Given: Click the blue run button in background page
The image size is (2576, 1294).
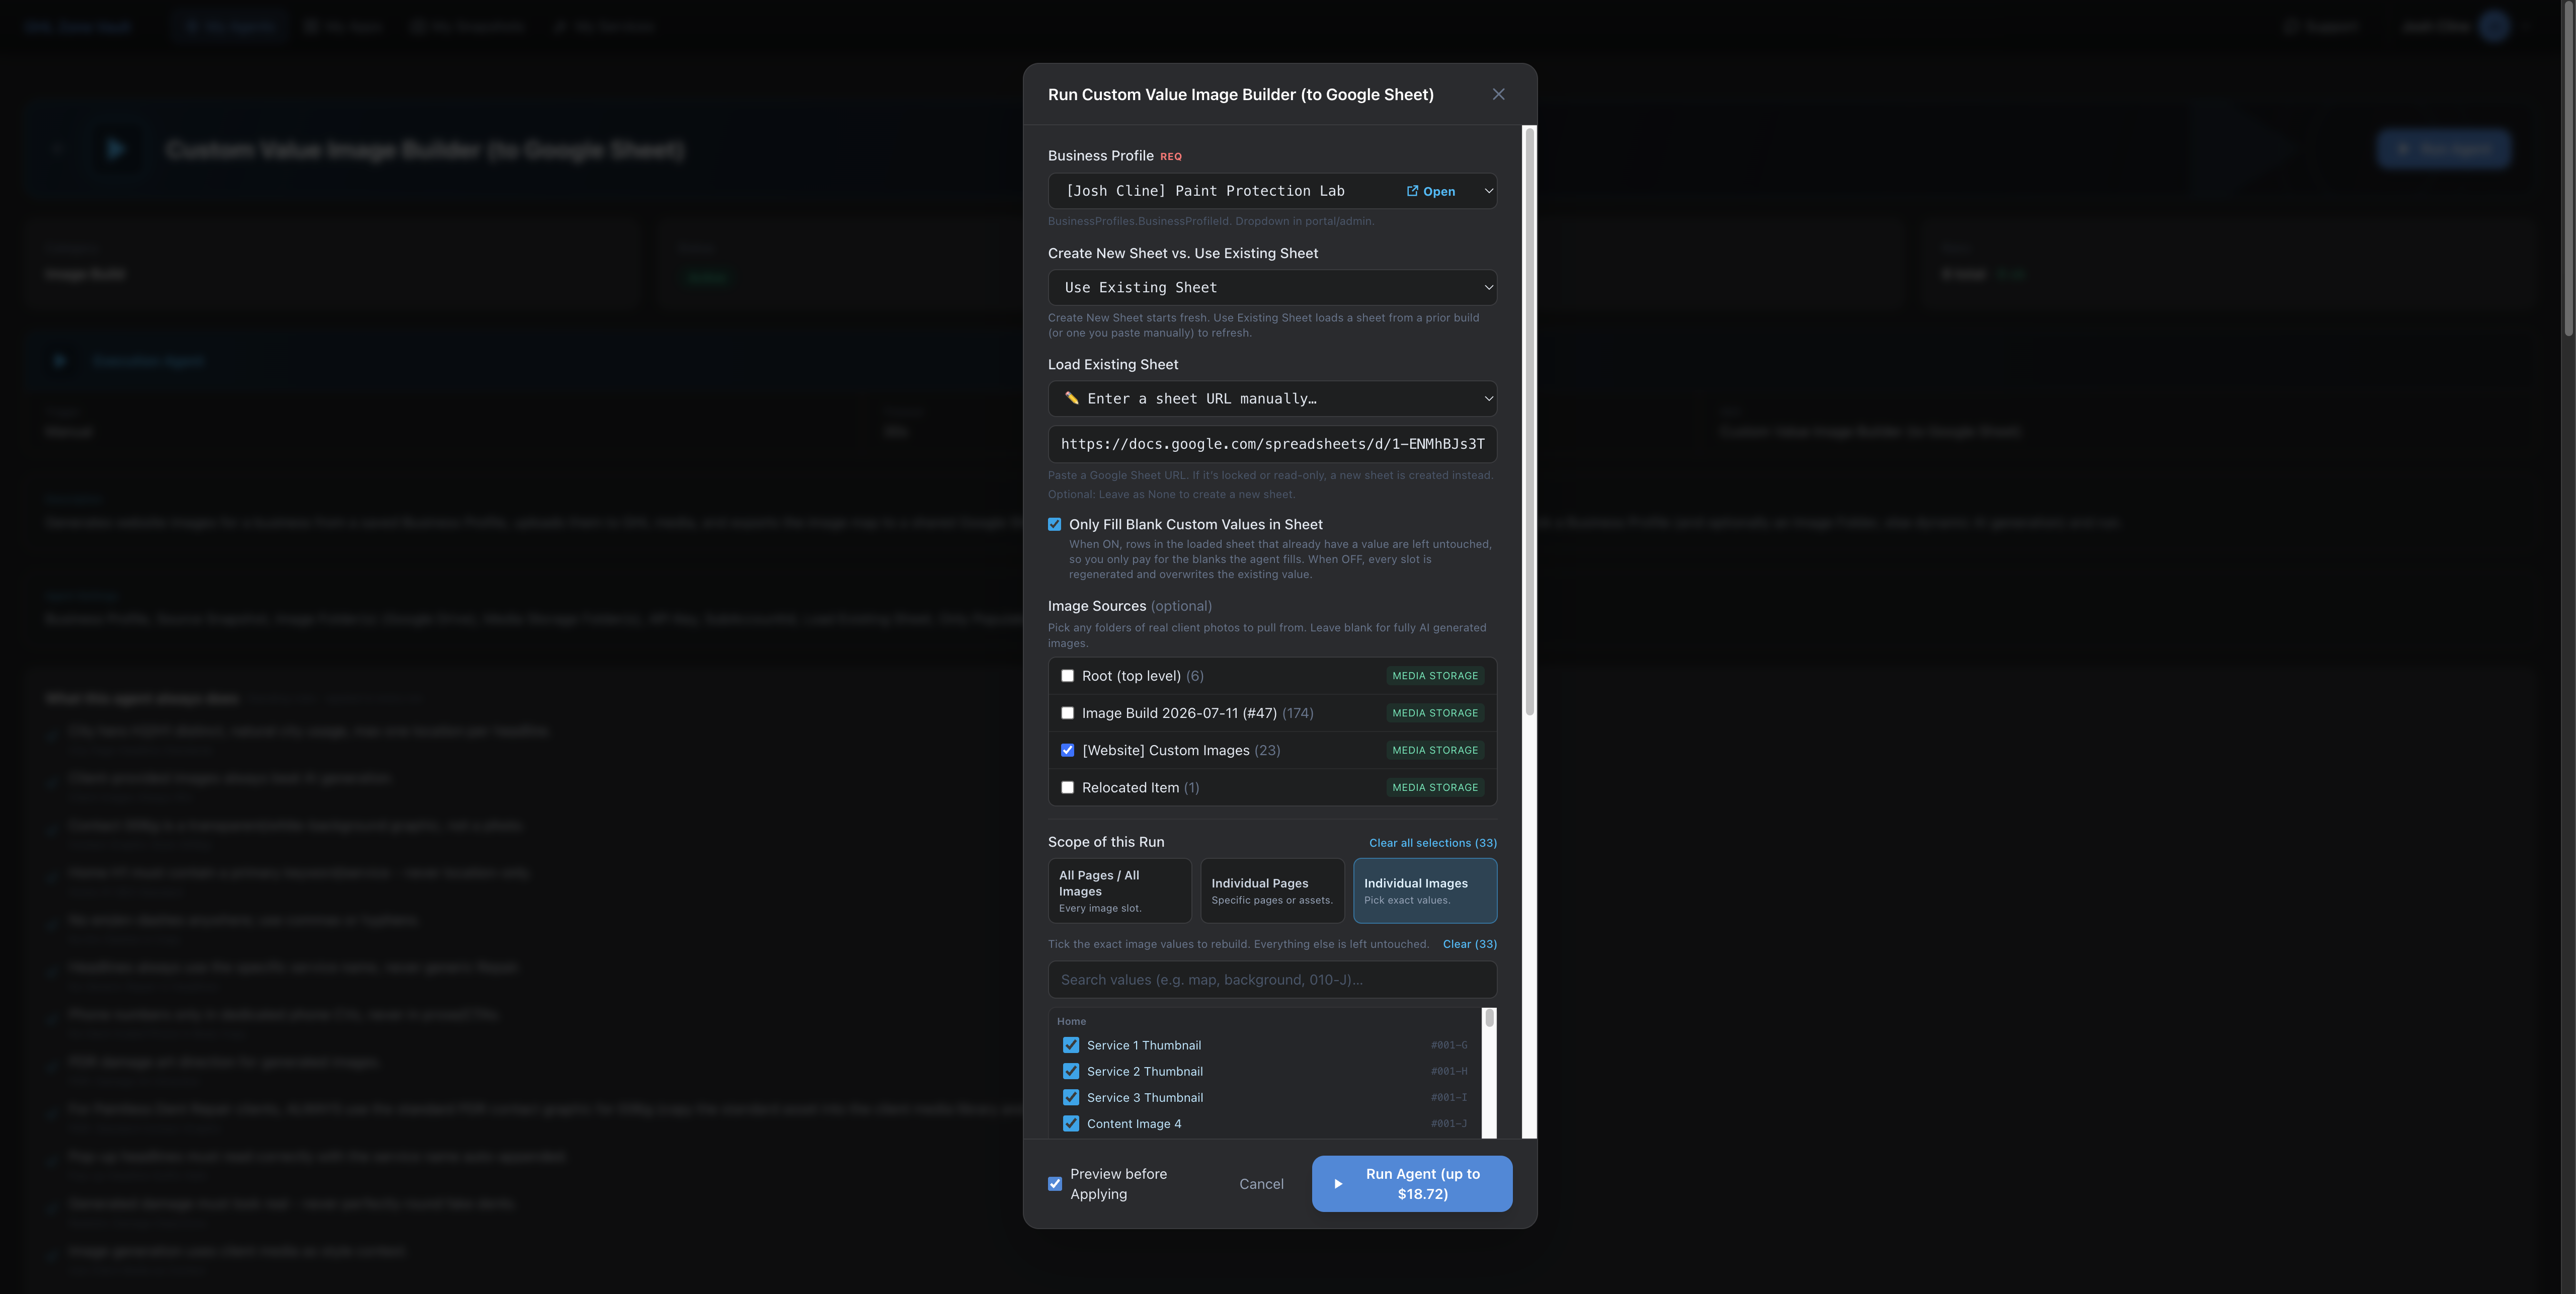Looking at the screenshot, I should [2443, 149].
